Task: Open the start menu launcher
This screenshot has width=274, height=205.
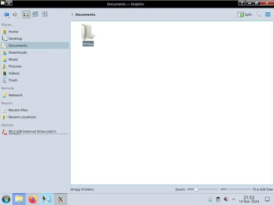Action: [6, 199]
